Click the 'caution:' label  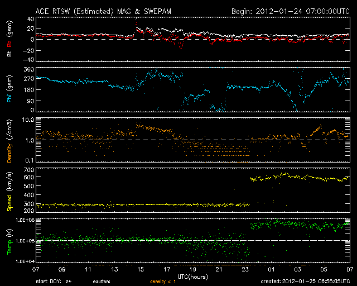[102, 282]
